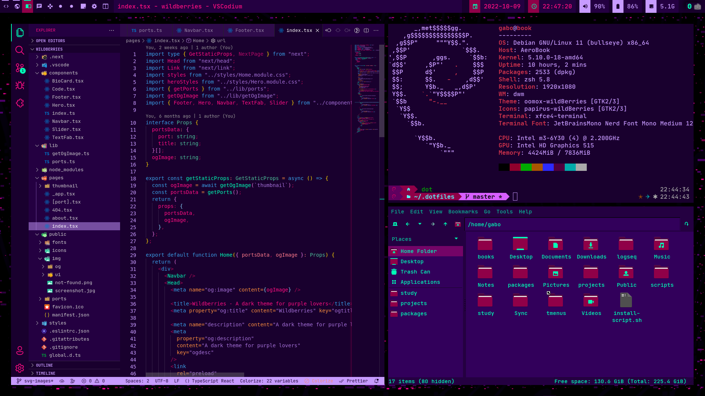Click the file manager home folder icon

click(458, 224)
